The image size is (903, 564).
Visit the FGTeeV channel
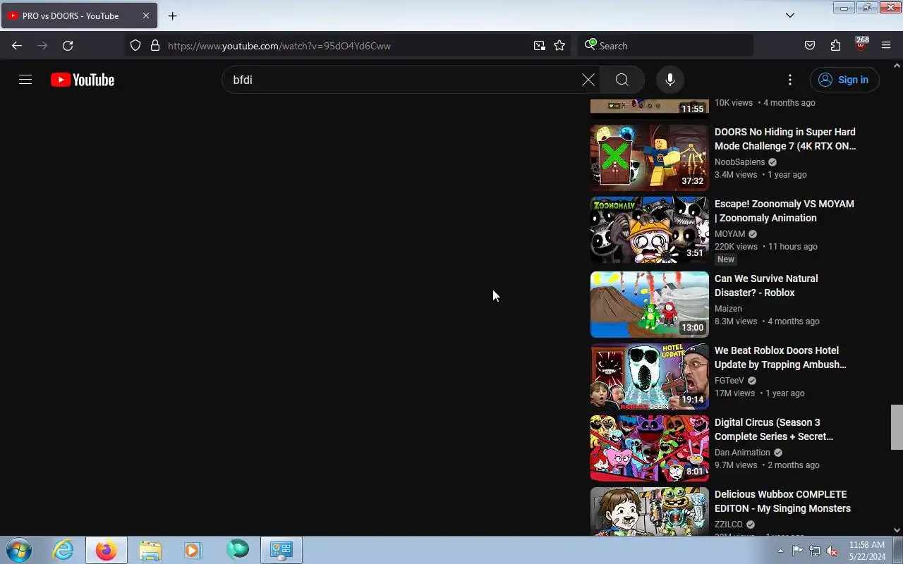pos(729,381)
